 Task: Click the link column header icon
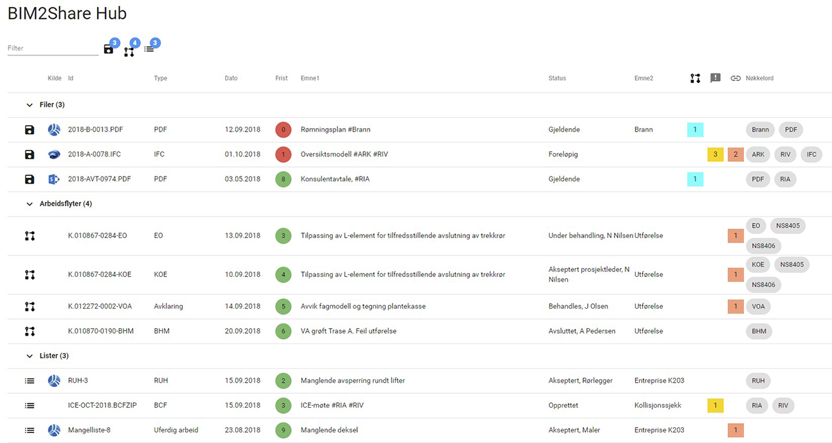736,78
